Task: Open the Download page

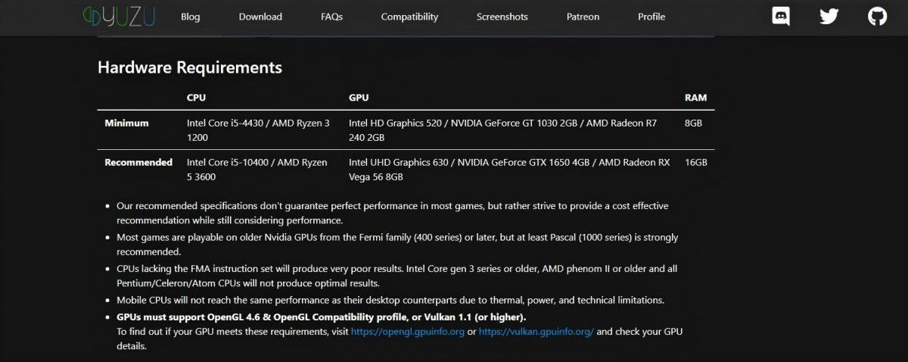Action: 260,17
